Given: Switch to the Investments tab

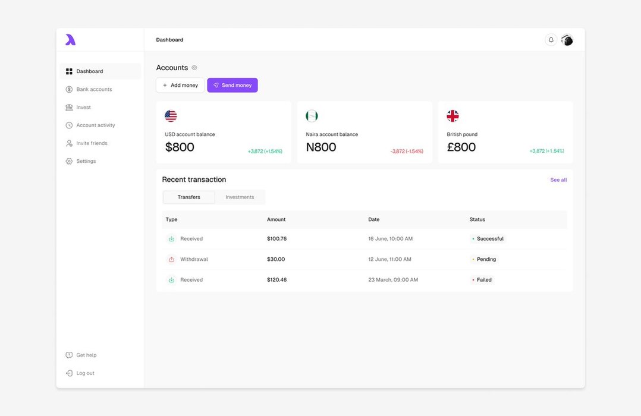Looking at the screenshot, I should pos(240,197).
